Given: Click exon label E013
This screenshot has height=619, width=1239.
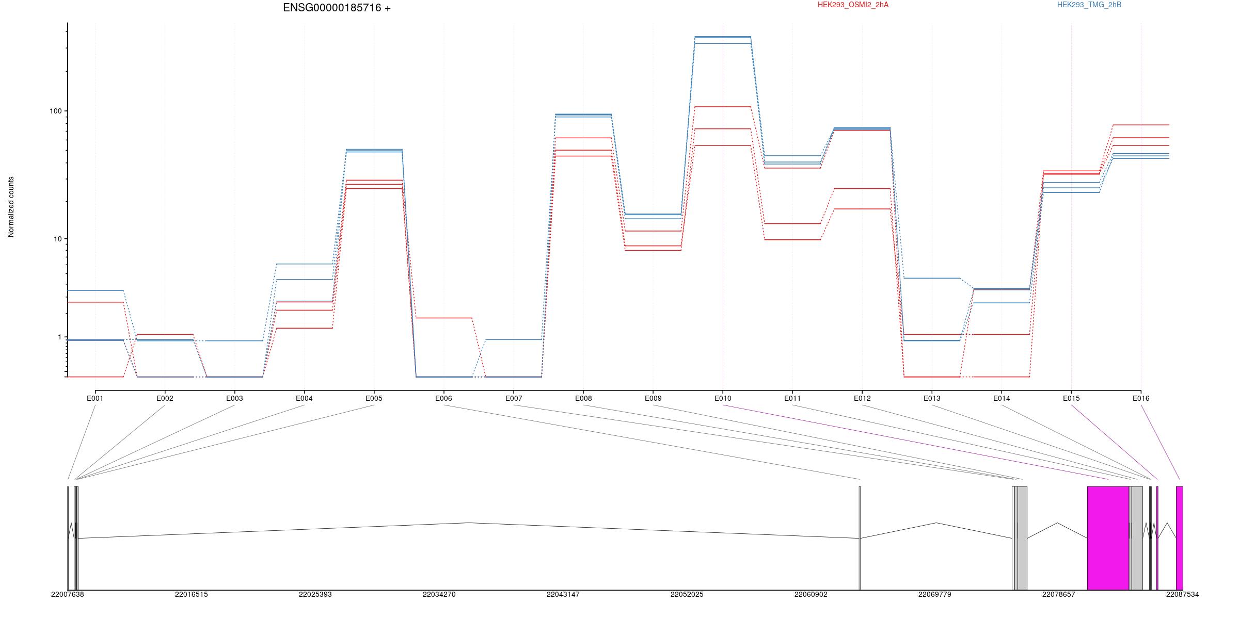Looking at the screenshot, I should pyautogui.click(x=932, y=398).
